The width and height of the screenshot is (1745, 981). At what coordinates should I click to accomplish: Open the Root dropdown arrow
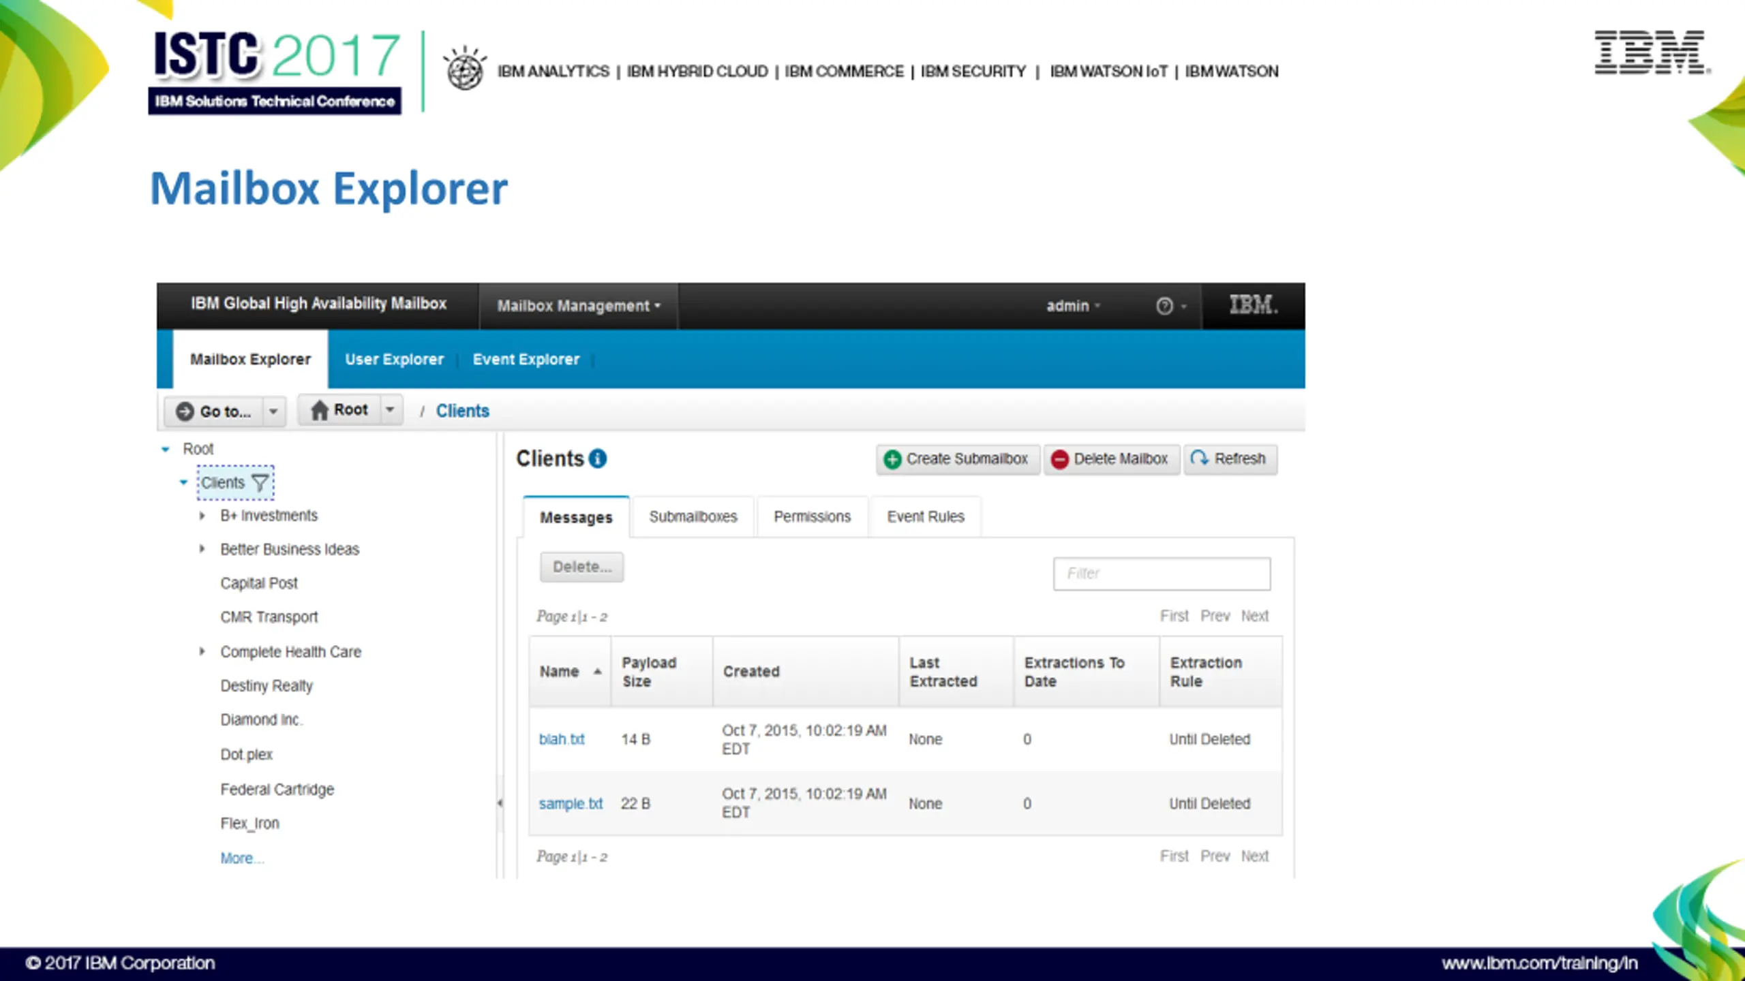(x=391, y=409)
